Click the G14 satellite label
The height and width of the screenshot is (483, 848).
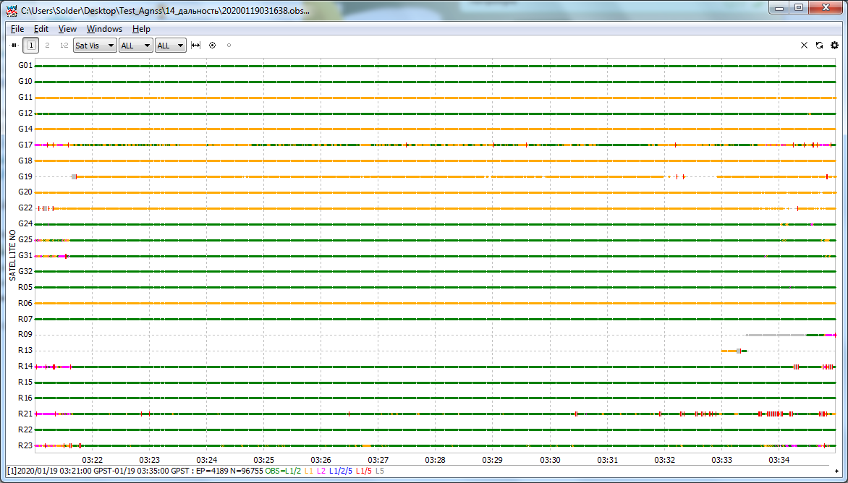tap(25, 129)
